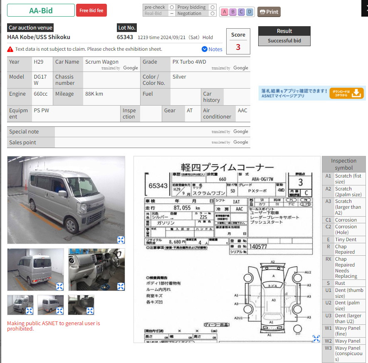Enlarge the small front-left car thumbnail
The height and width of the screenshot is (363, 368).
click(x=29, y=311)
